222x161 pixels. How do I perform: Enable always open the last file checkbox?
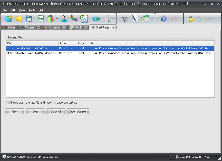click(7, 103)
